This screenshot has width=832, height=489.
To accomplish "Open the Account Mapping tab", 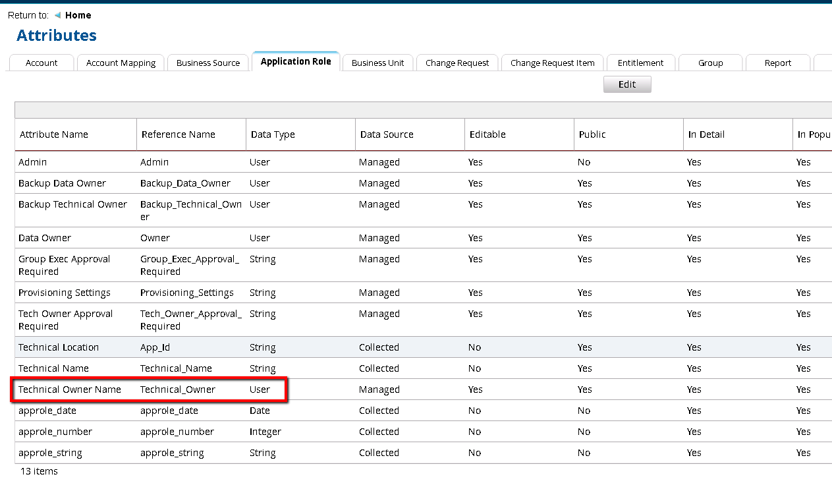I will [x=121, y=63].
